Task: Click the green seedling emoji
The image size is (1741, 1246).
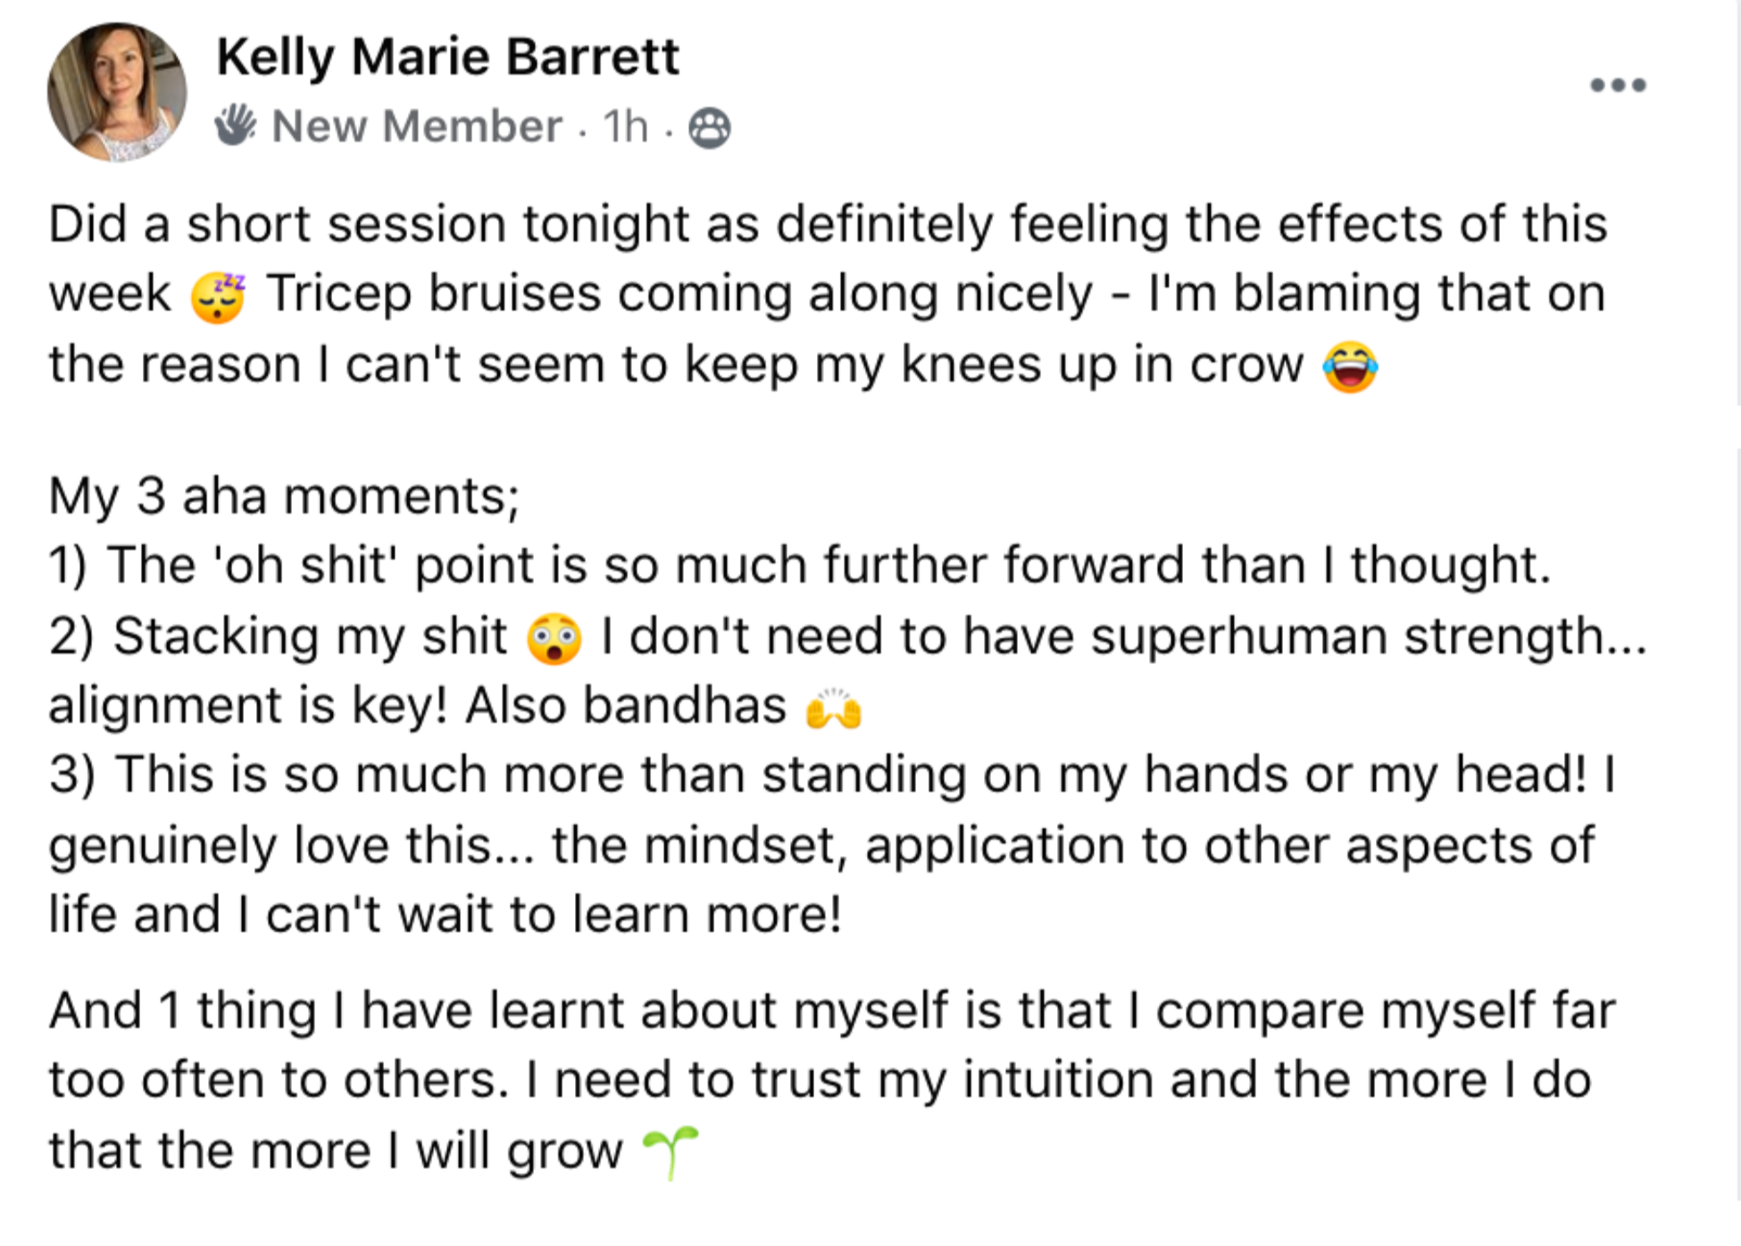Action: click(670, 1151)
